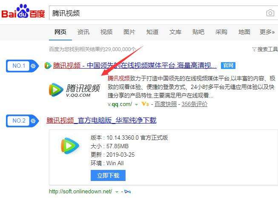Open the 知道 tab
The image size is (278, 198).
pyautogui.click(x=152, y=32)
